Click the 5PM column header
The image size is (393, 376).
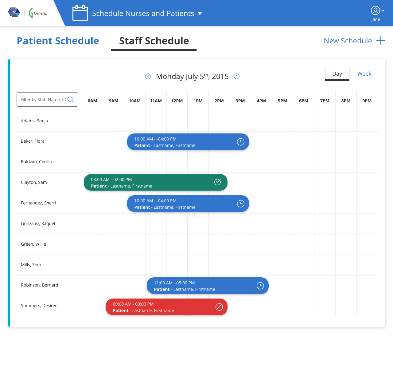pos(282,101)
